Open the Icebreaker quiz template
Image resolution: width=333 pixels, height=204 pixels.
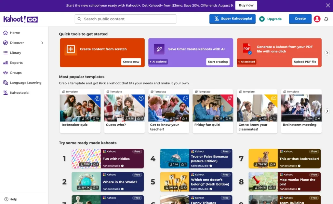coord(80,111)
